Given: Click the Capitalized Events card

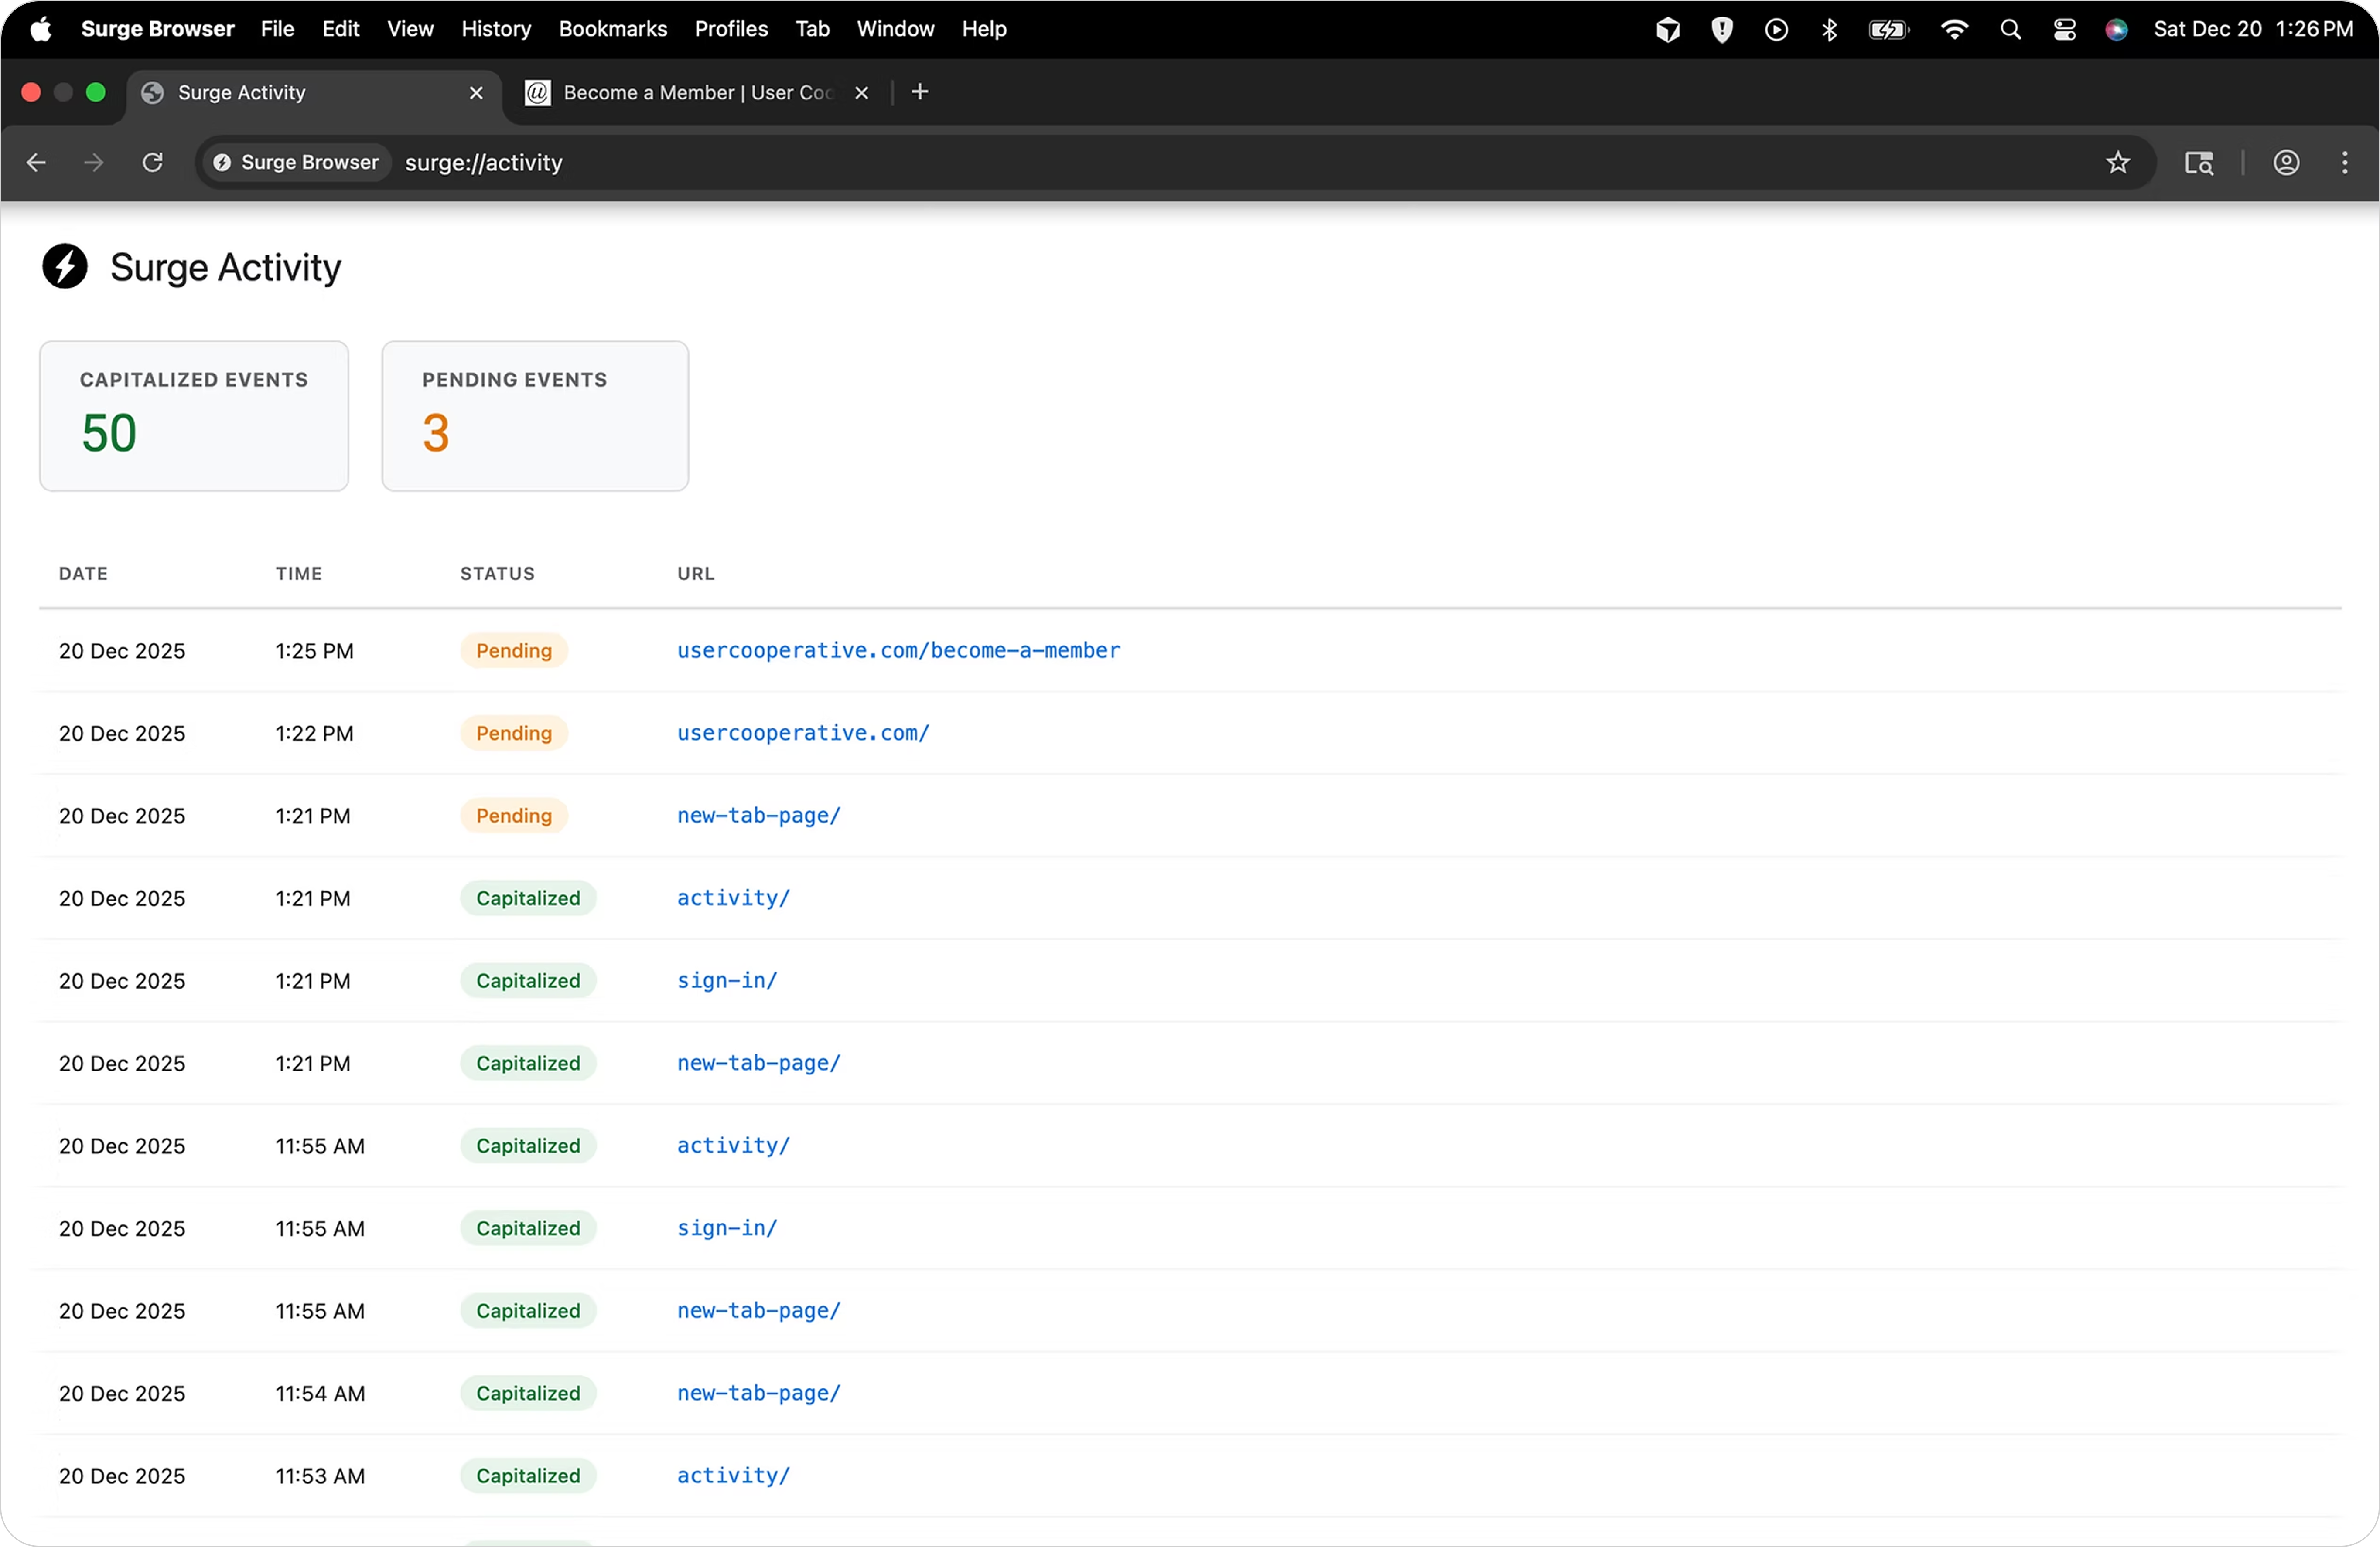Looking at the screenshot, I should click(194, 416).
